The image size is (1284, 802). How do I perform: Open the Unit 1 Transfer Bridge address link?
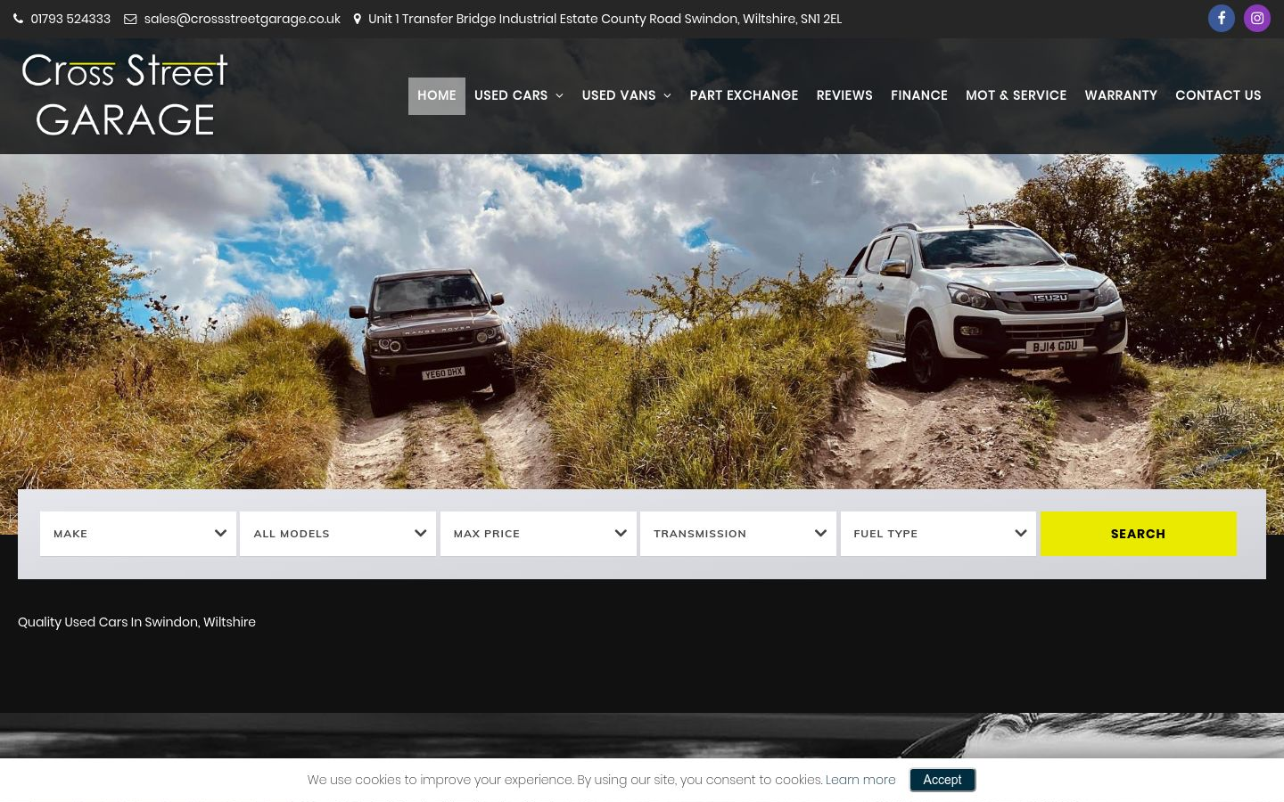point(605,19)
